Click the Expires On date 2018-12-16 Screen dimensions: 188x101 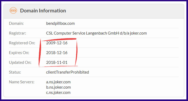tap(57, 53)
